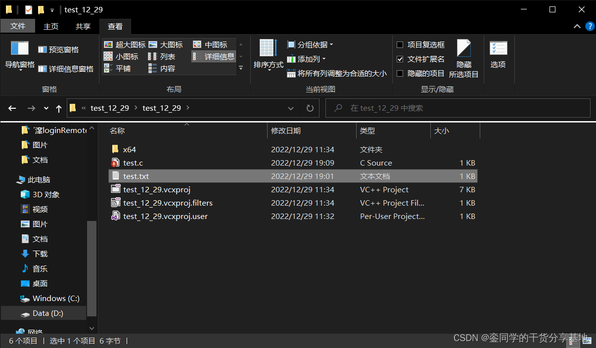Viewport: 596px width, 348px height.
Task: Open Add columns dropdown
Action: (x=307, y=59)
